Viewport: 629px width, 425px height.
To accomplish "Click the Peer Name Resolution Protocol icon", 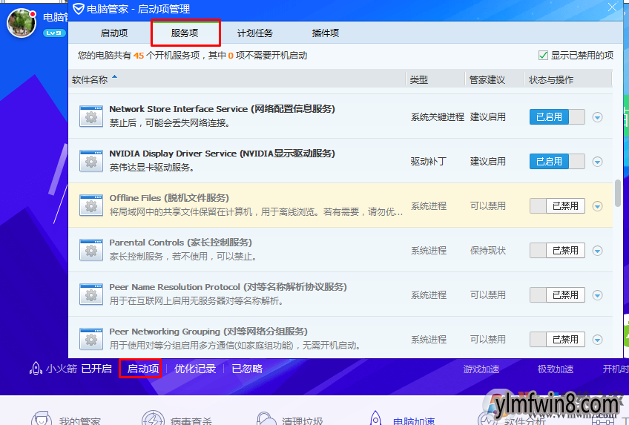I will tap(91, 294).
